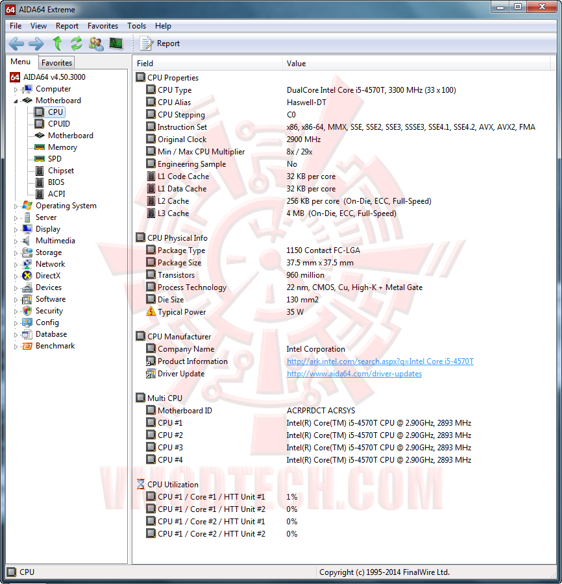562x584 pixels.
Task: Click the Typical Power warning icon
Action: 151,311
